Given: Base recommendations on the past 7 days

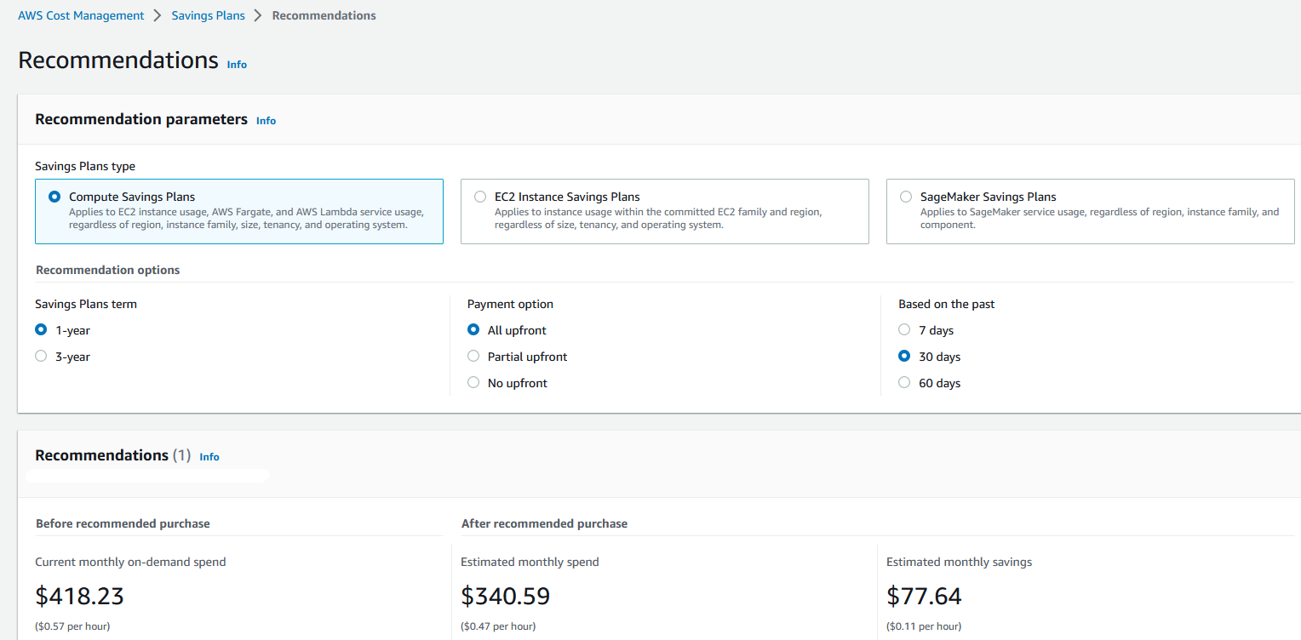Looking at the screenshot, I should coord(904,329).
